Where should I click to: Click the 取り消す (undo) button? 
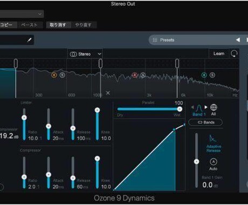[x=58, y=25]
